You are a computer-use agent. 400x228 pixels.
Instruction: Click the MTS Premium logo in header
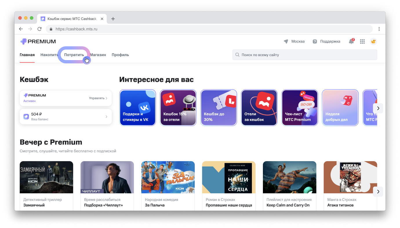tap(38, 41)
